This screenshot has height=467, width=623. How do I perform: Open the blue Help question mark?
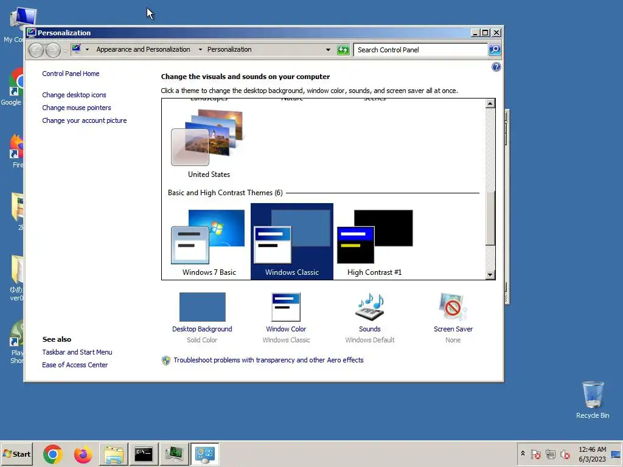pyautogui.click(x=496, y=67)
